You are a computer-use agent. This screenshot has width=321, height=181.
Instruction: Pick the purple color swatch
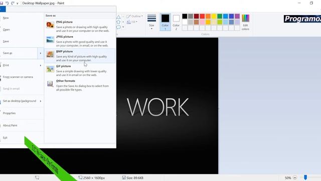click(237, 16)
